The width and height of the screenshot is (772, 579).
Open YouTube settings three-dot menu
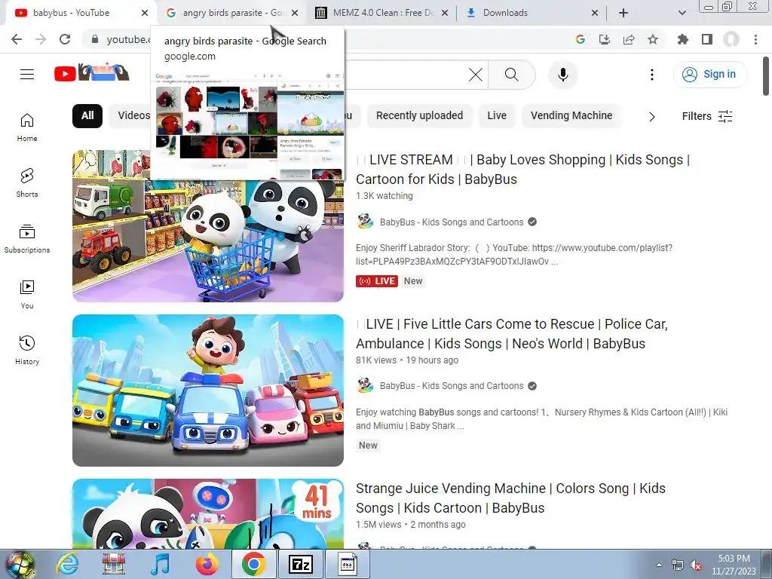(x=652, y=75)
